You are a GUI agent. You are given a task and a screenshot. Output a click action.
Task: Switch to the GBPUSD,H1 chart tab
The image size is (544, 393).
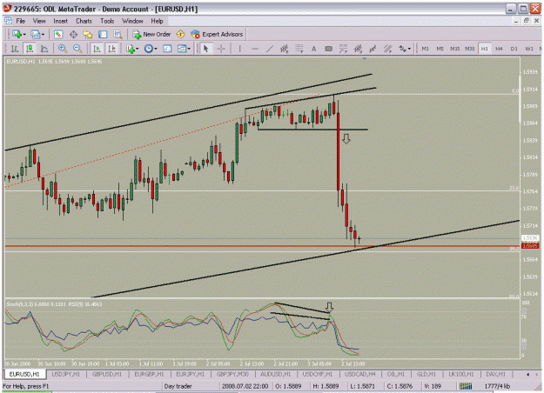coord(107,374)
